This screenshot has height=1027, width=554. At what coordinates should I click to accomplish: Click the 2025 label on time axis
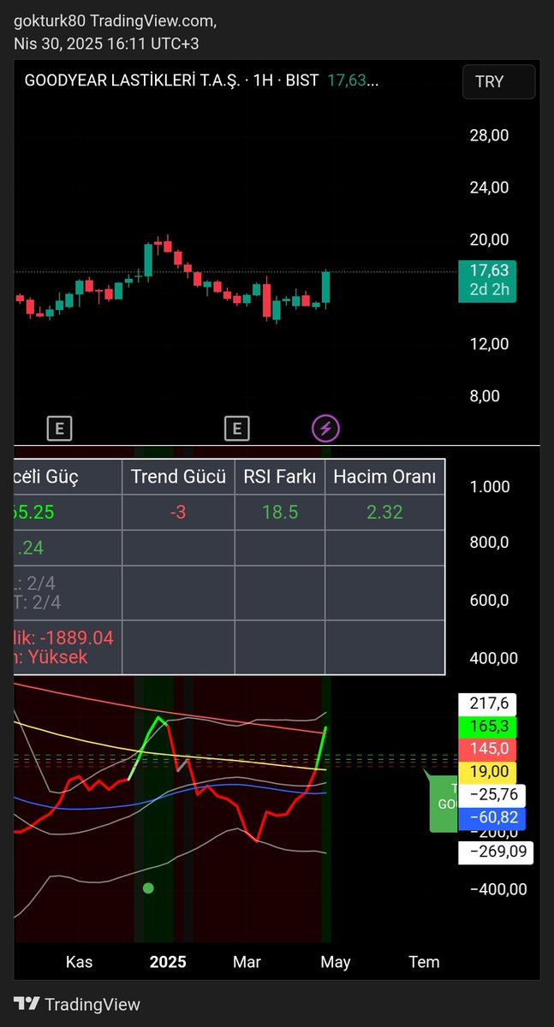[x=168, y=962]
